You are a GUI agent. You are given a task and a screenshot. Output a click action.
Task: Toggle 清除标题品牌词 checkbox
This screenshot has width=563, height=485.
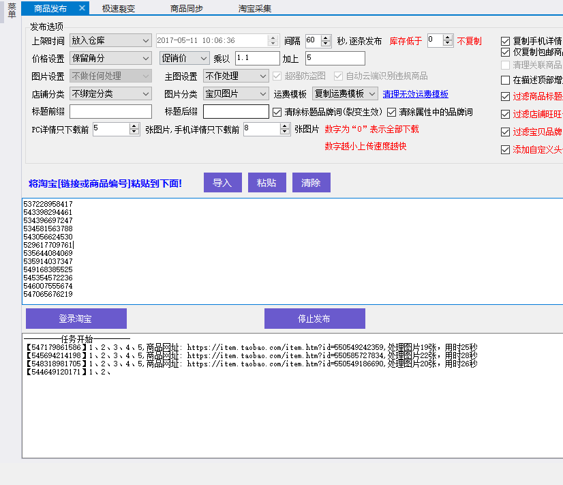277,112
